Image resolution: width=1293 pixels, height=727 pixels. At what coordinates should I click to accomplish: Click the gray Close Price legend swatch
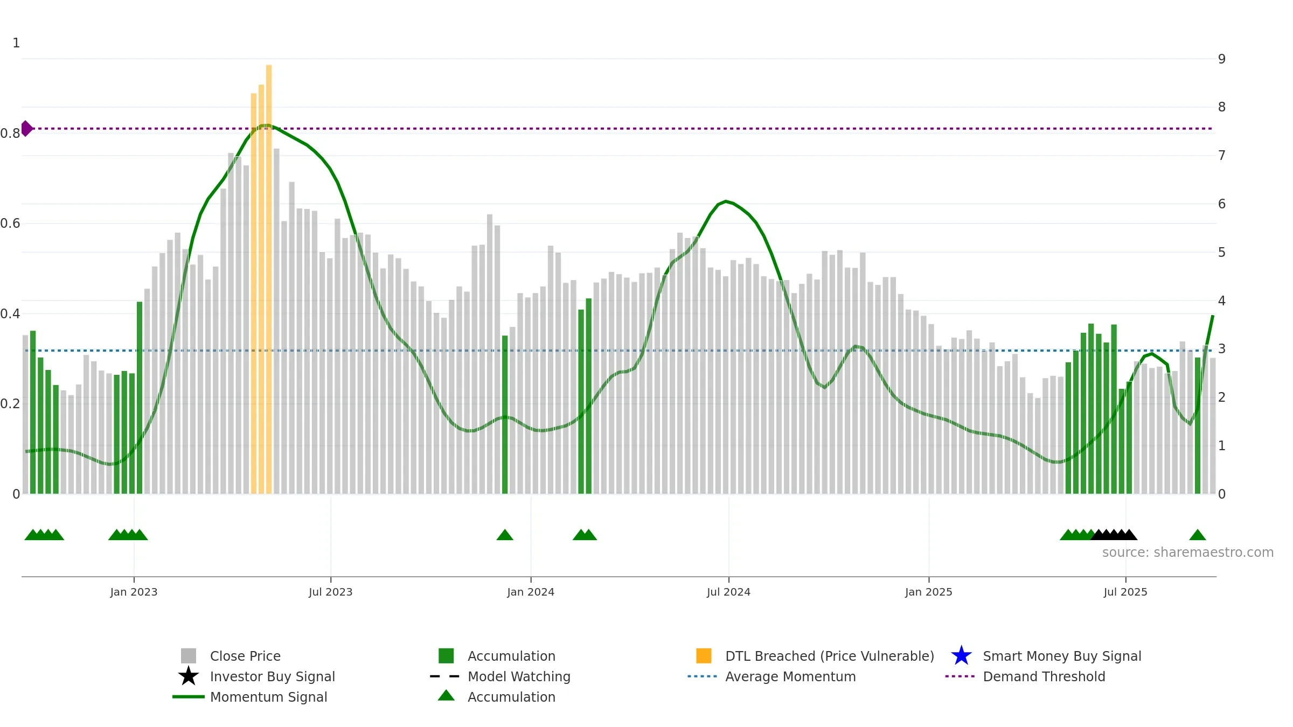coord(189,656)
